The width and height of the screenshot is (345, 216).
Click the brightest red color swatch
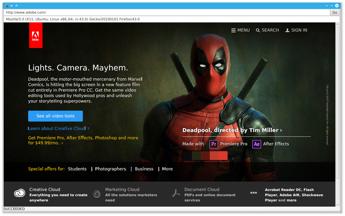click(x=223, y=155)
